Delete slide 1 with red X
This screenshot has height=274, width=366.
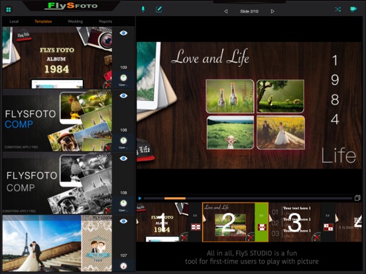(x=184, y=238)
